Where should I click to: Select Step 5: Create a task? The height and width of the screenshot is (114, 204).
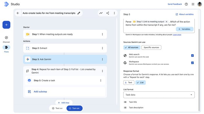click(x=65, y=80)
